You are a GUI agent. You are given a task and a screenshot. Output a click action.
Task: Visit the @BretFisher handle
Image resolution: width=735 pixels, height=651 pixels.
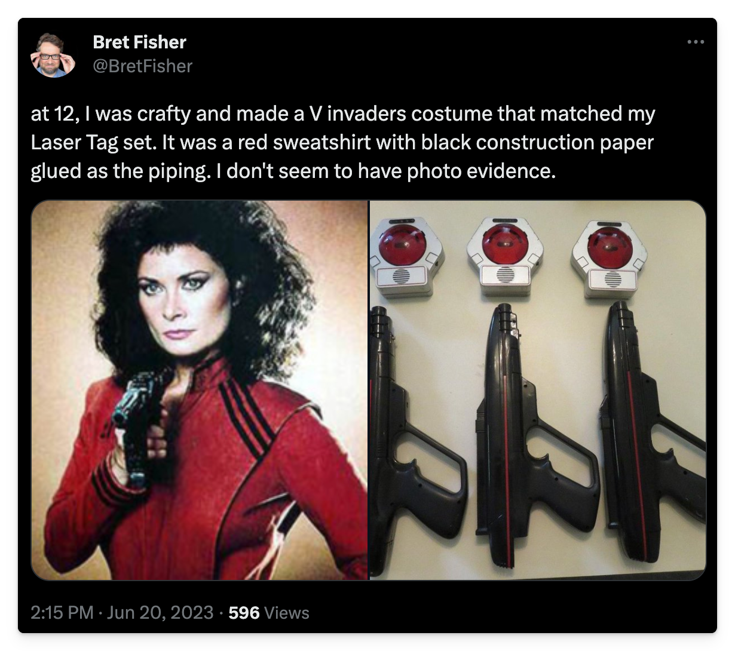[142, 66]
